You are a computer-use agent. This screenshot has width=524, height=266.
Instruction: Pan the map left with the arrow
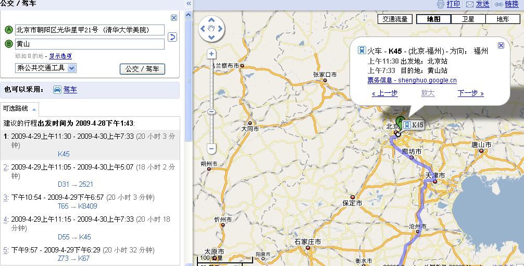[x=203, y=29]
